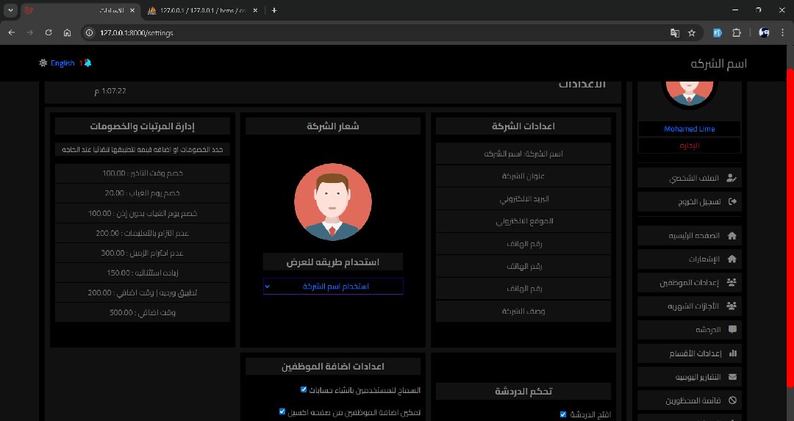This screenshot has height=421, width=794.
Task: Click the company logo avatar image
Action: [333, 201]
